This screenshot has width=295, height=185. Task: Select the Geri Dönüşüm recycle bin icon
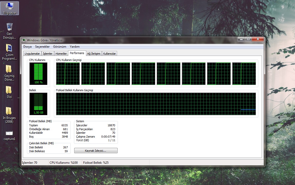[x=9, y=31]
